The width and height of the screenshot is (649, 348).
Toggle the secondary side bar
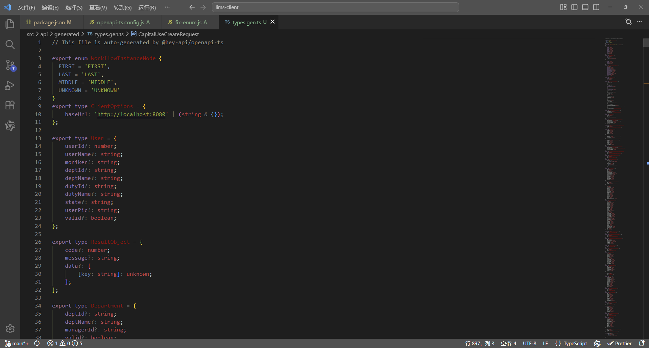tap(596, 7)
